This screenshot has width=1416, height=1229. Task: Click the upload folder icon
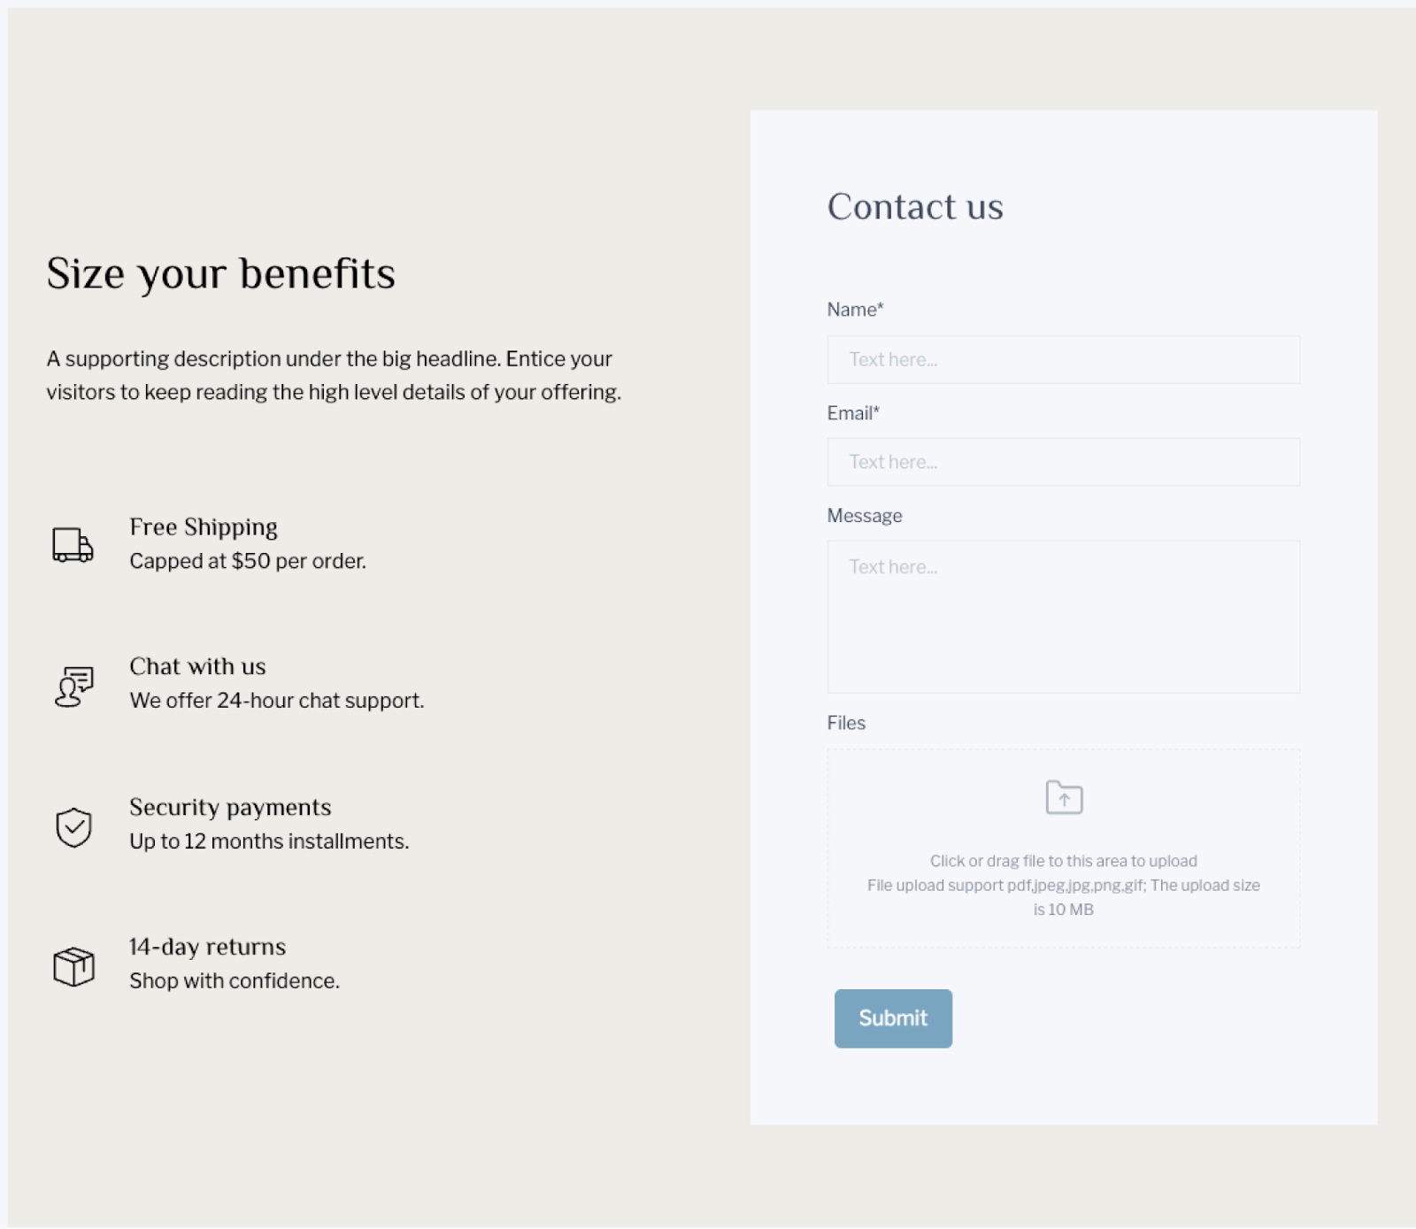click(1064, 797)
